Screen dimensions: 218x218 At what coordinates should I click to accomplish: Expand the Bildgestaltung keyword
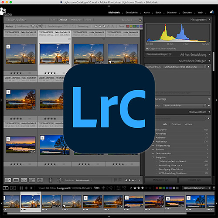(153, 145)
